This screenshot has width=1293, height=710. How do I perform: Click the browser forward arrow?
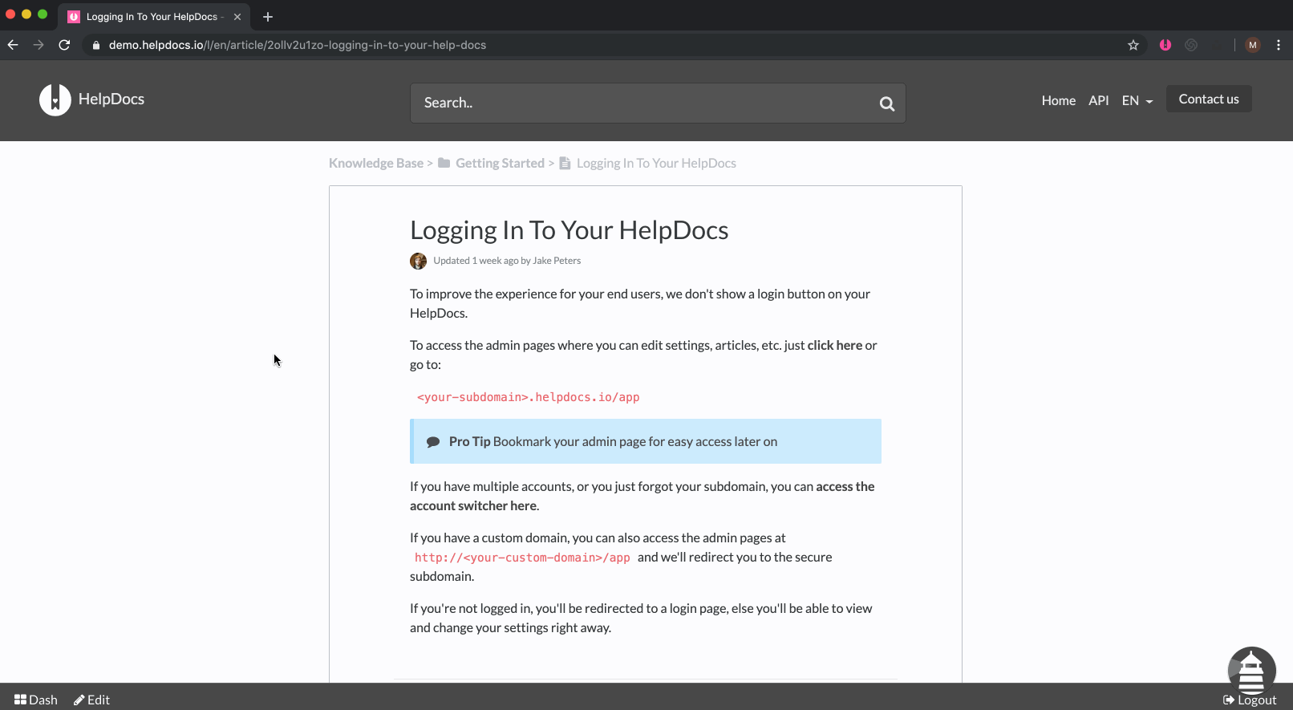pos(39,45)
